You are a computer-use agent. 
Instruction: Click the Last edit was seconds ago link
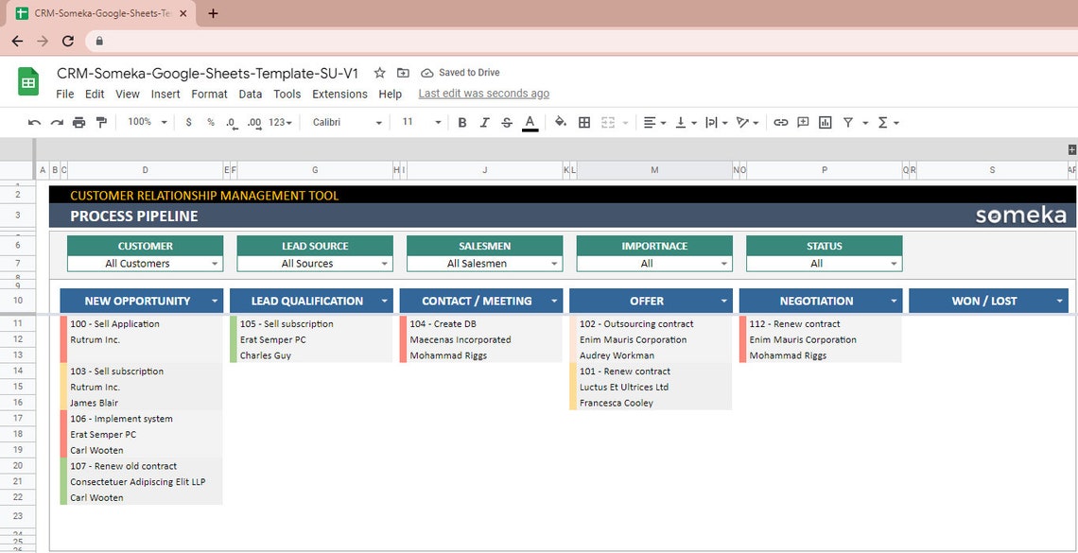tap(483, 93)
